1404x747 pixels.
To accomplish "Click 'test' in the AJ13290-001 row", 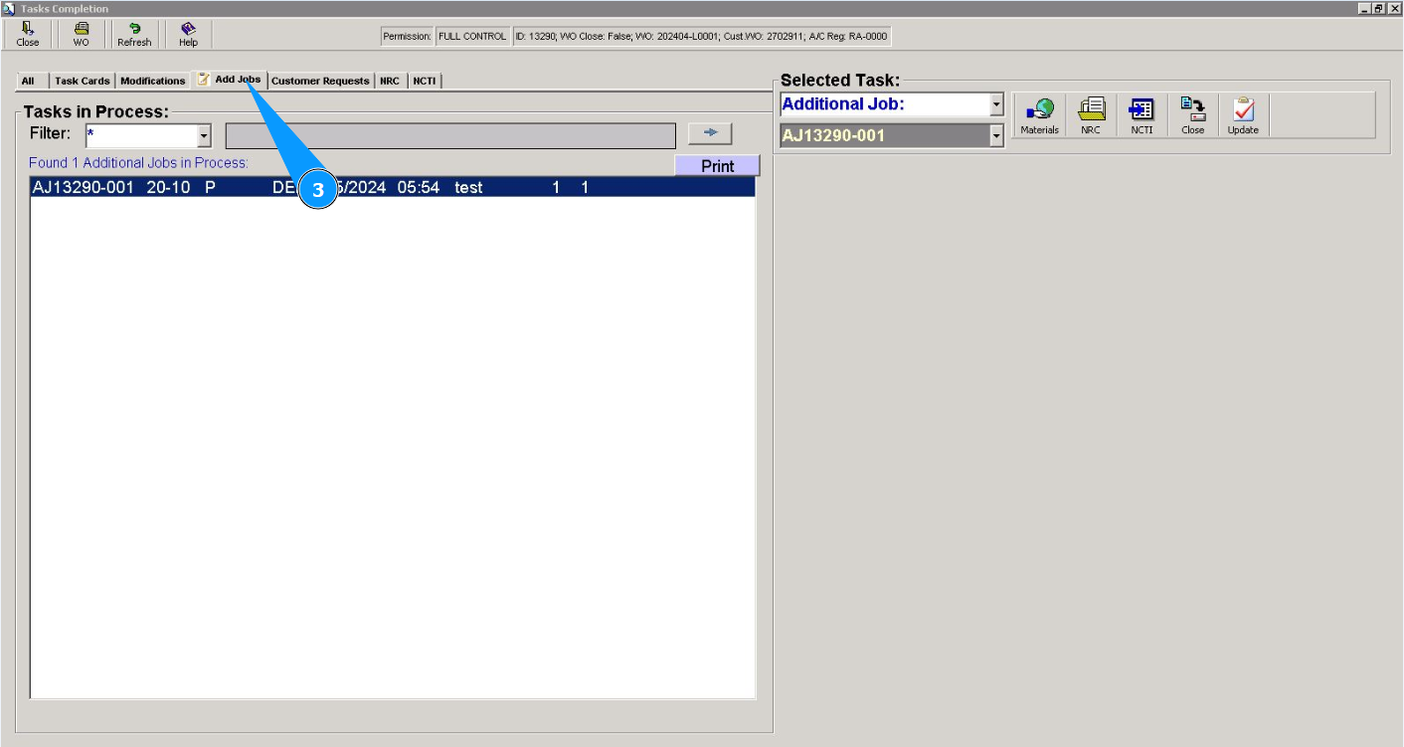I will coord(468,187).
